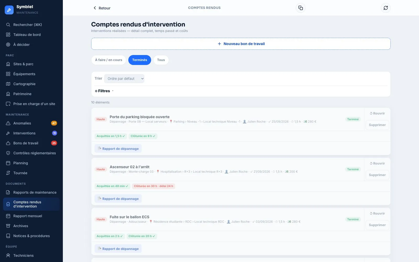419x262 pixels.
Task: Open Rapport mensuel
Action: (x=31, y=216)
